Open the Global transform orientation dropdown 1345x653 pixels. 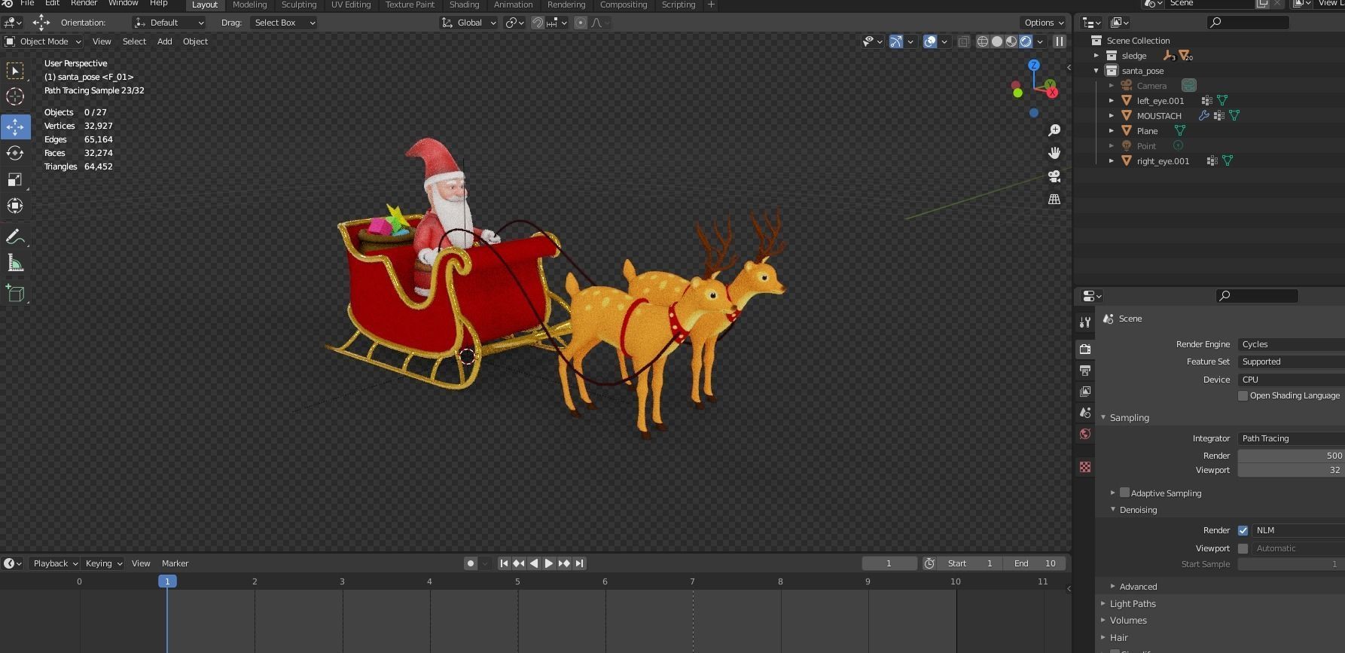469,23
